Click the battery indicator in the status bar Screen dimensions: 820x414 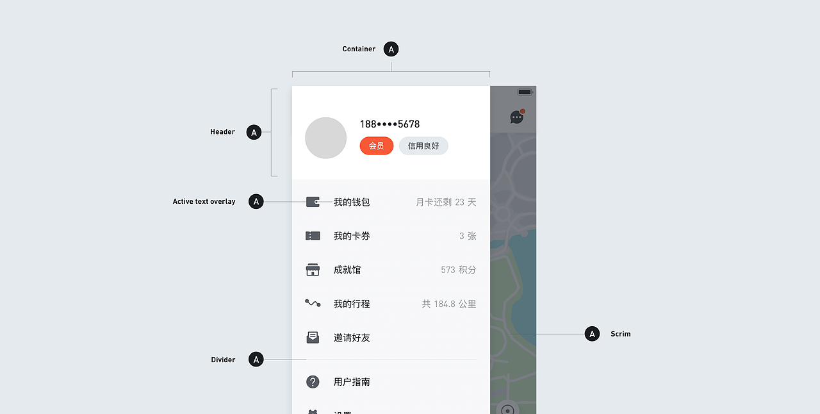[x=525, y=92]
